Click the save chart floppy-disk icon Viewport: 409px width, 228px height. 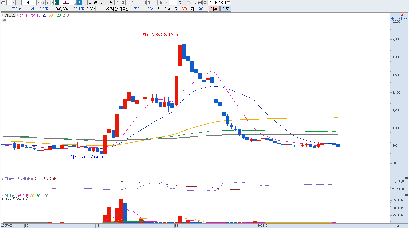click(x=200, y=2)
